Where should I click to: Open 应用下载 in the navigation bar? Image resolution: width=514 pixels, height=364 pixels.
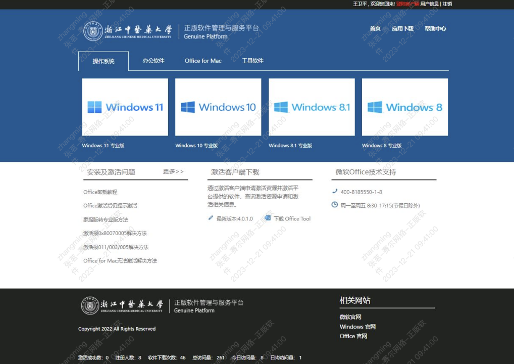click(x=402, y=29)
